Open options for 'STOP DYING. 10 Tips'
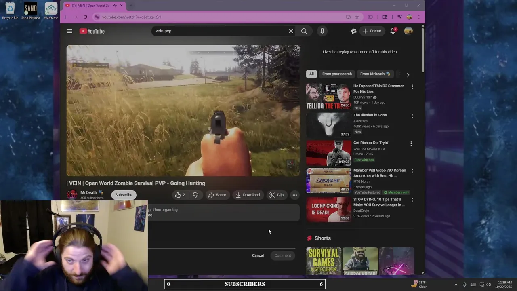 click(x=412, y=200)
